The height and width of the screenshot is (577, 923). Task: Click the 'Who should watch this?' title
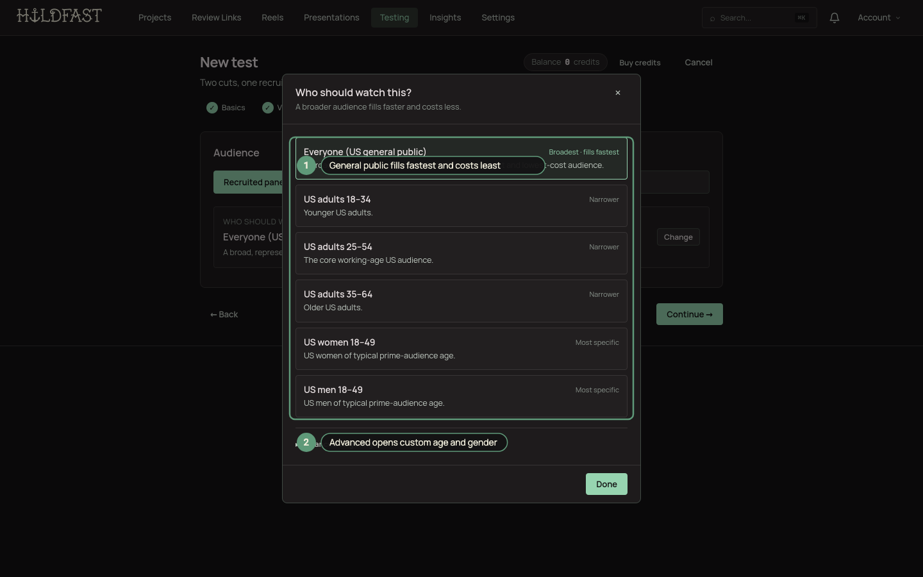click(354, 93)
